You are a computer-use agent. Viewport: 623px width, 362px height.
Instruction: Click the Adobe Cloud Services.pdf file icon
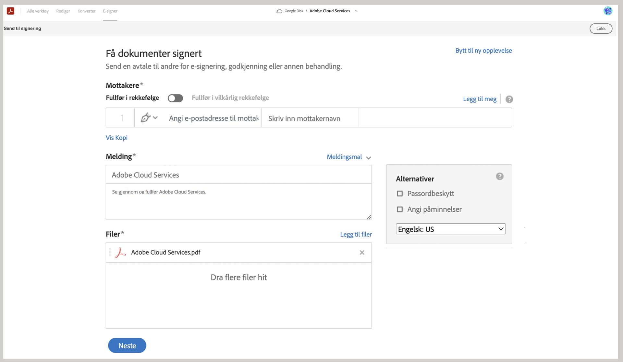(x=120, y=253)
